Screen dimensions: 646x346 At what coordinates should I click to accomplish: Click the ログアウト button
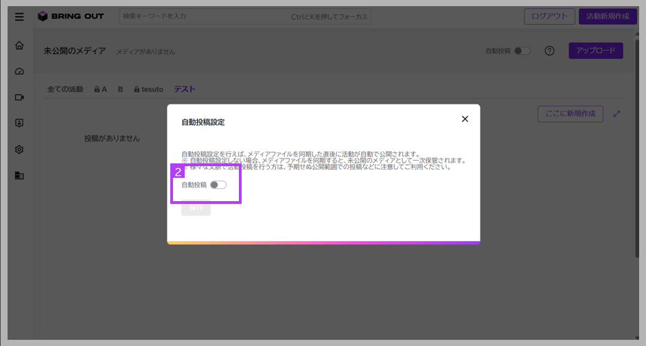549,16
